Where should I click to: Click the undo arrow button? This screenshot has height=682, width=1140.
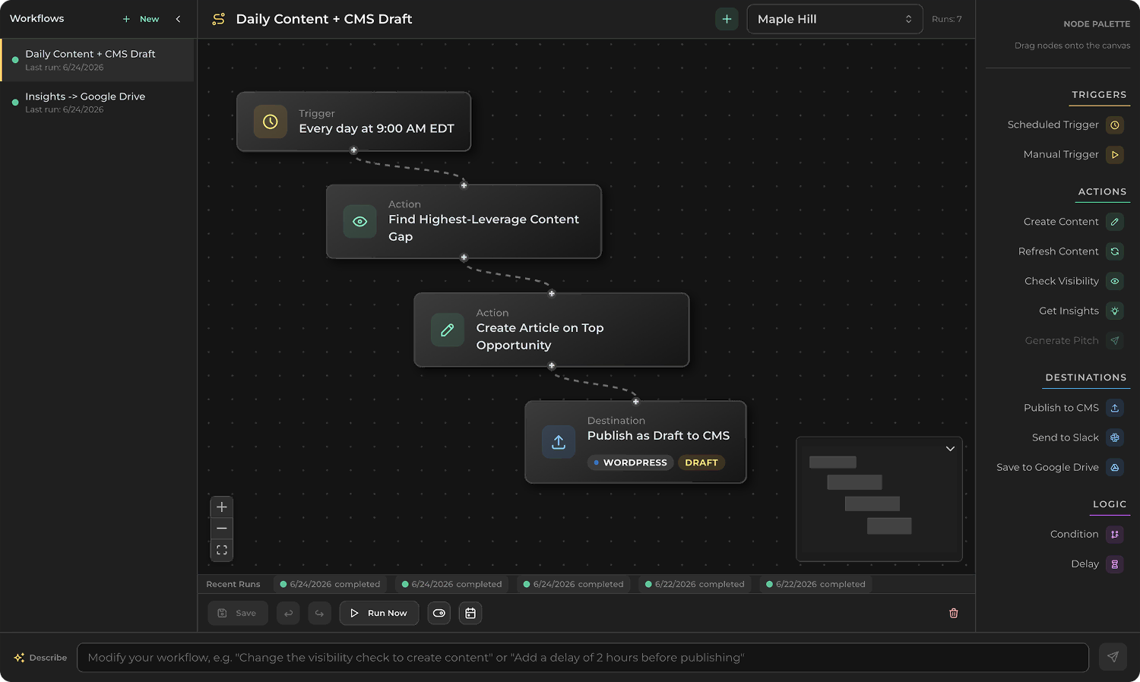point(288,613)
